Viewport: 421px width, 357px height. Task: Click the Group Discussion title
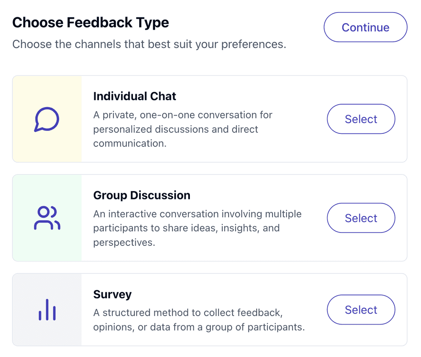(x=142, y=195)
